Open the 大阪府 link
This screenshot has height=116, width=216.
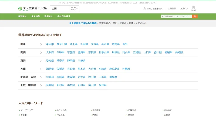click(50, 52)
